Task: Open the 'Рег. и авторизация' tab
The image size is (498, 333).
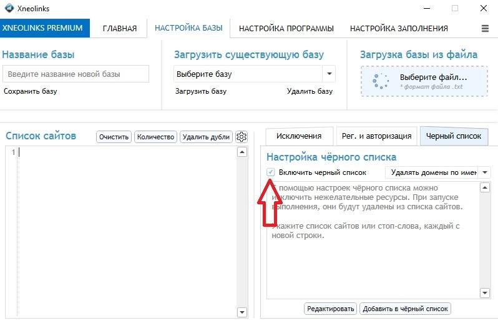Action: pos(376,136)
